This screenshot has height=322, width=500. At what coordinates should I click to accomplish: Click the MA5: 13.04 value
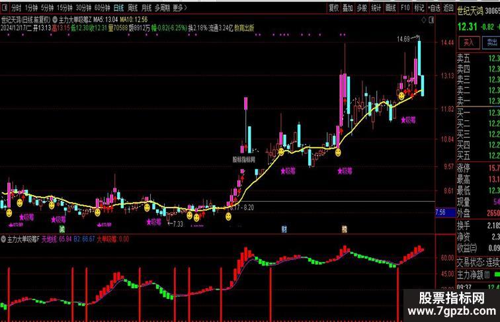[106, 20]
